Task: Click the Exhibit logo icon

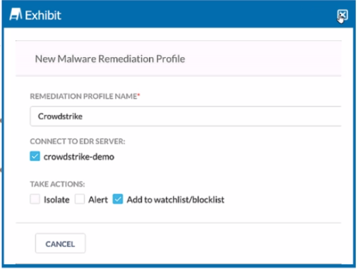Action: (x=16, y=14)
